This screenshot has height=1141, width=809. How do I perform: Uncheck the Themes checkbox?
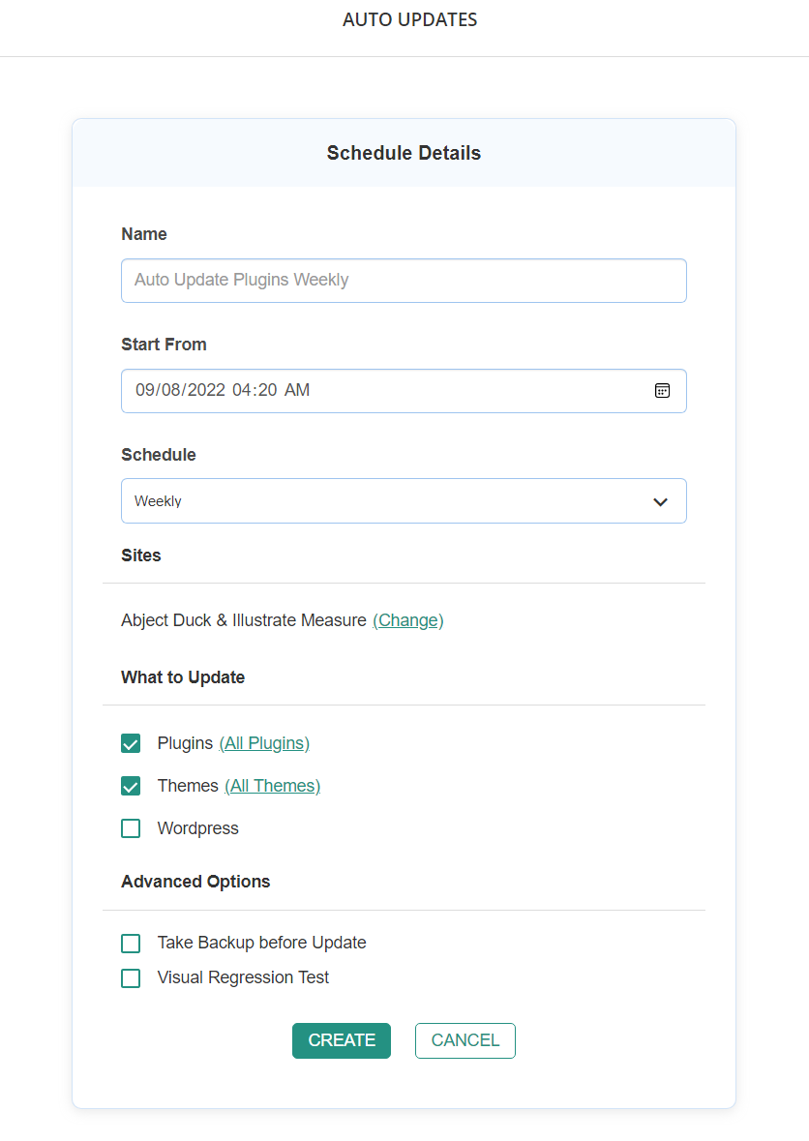tap(131, 786)
